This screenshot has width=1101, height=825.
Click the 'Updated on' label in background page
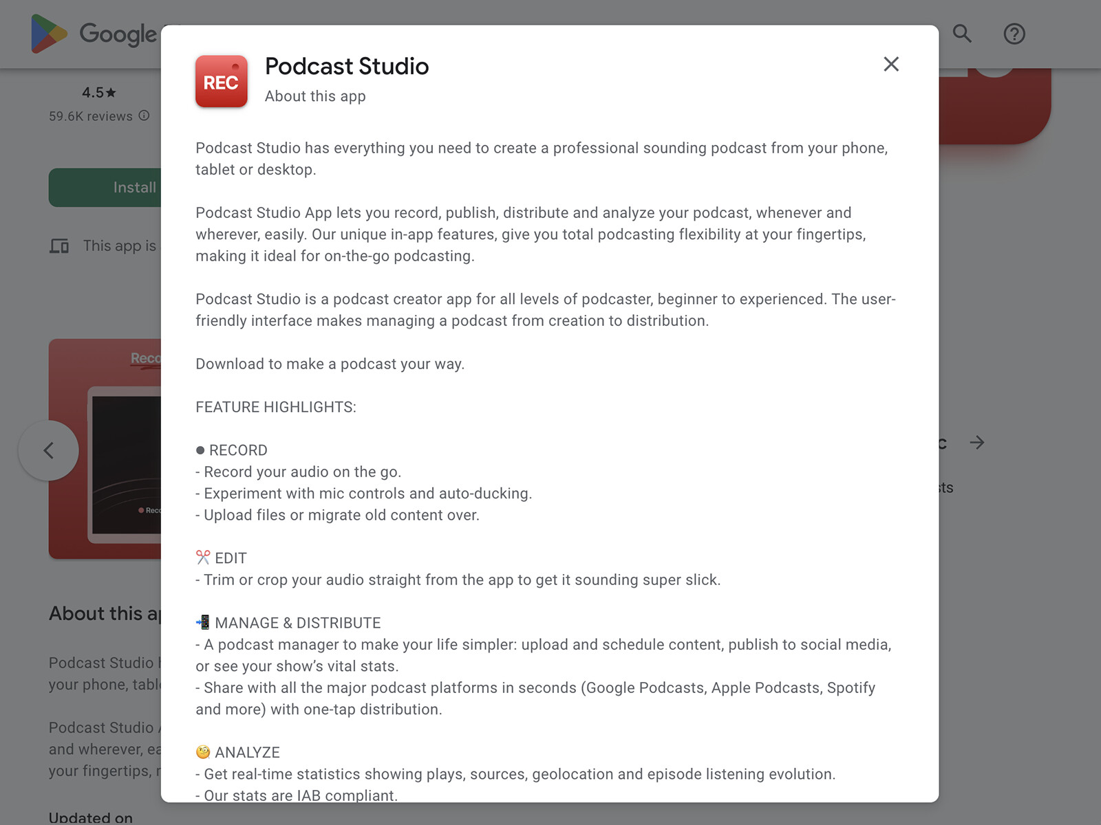(91, 817)
